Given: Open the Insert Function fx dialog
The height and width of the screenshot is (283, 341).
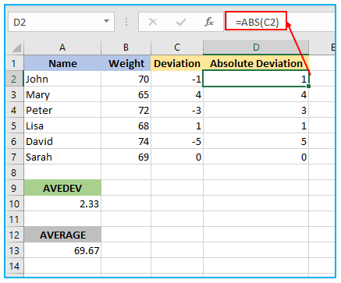Looking at the screenshot, I should 209,22.
